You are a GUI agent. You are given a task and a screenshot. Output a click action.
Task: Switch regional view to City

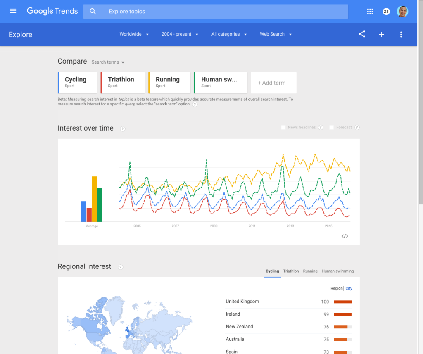tap(349, 288)
